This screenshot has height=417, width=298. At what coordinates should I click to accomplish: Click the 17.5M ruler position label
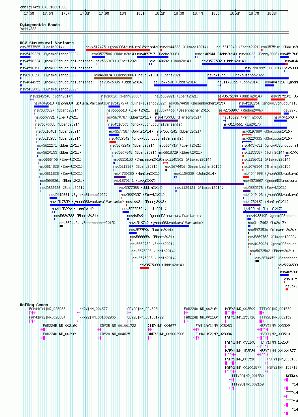click(29, 13)
